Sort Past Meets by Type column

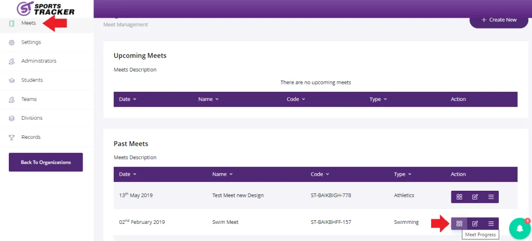tap(403, 174)
